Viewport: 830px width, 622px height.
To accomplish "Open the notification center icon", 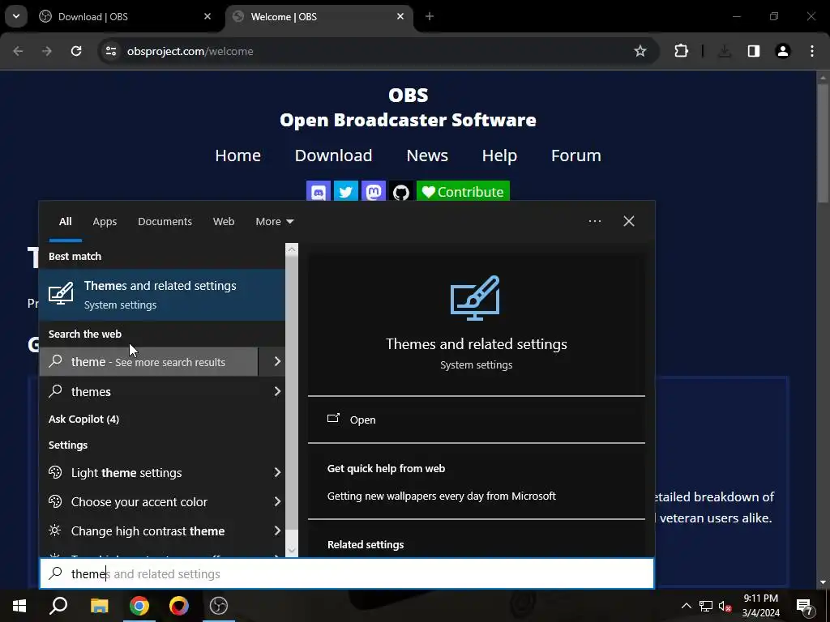I will click(x=805, y=606).
